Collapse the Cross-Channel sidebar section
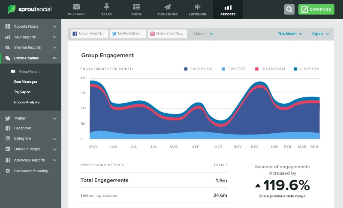This screenshot has width=343, height=208. coord(54,58)
